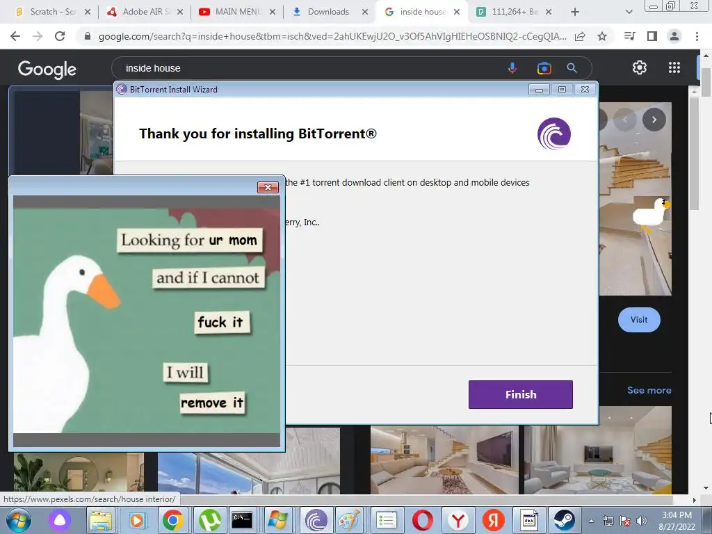This screenshot has width=712, height=534.
Task: Open the Windows flag icon in taskbar
Action: 277,520
